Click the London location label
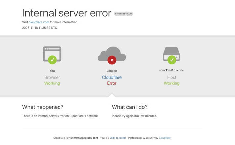 [x=112, y=71]
